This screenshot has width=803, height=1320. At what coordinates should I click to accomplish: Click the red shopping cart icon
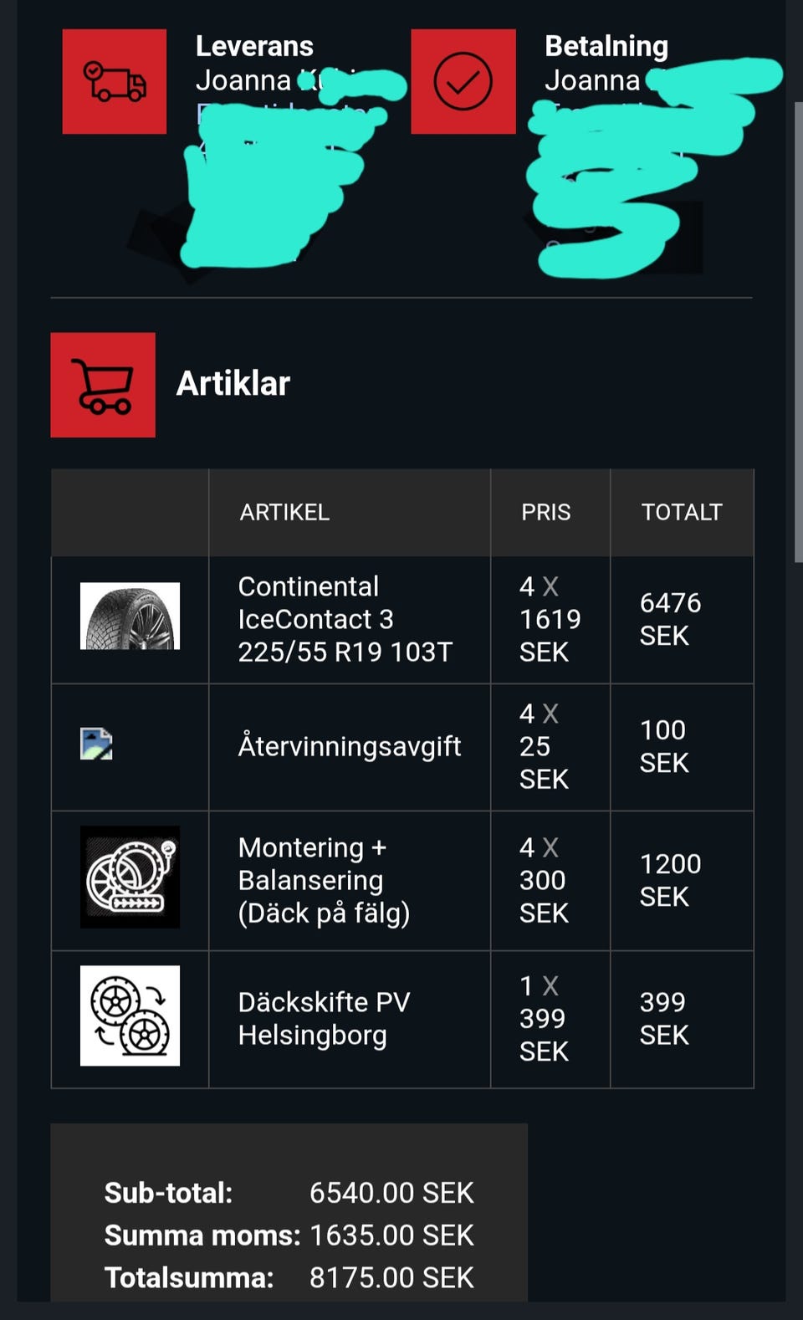pyautogui.click(x=103, y=385)
